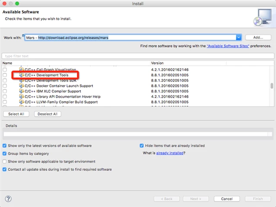Click the info marker beside Work with field
The height and width of the screenshot is (207, 276).
tap(23, 35)
